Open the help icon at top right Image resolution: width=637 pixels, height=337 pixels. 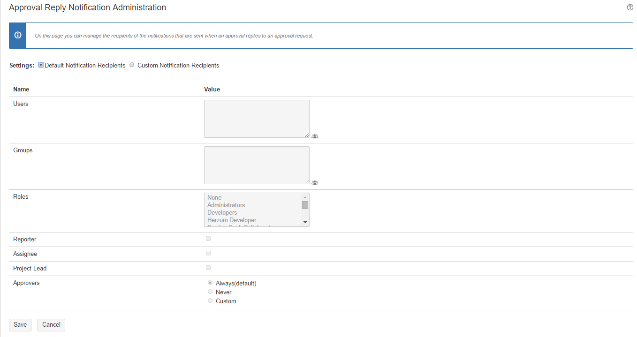[630, 7]
